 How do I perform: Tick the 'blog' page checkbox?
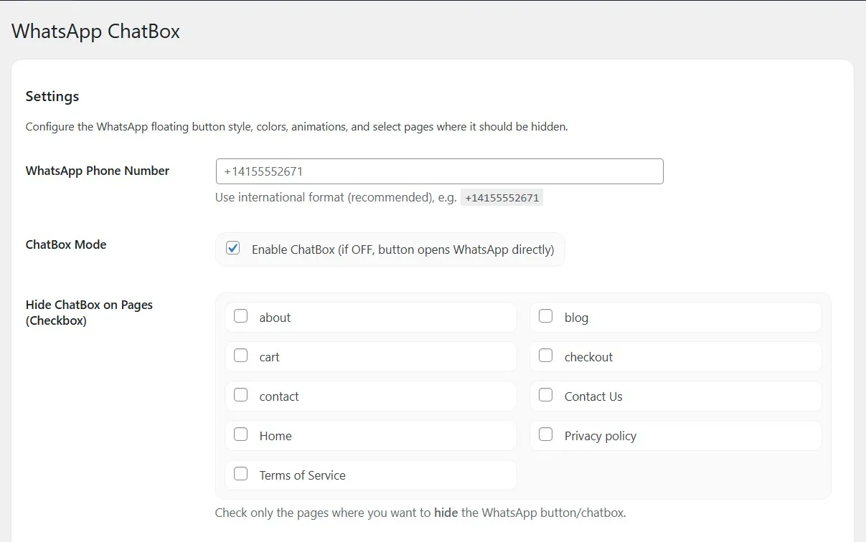(546, 316)
